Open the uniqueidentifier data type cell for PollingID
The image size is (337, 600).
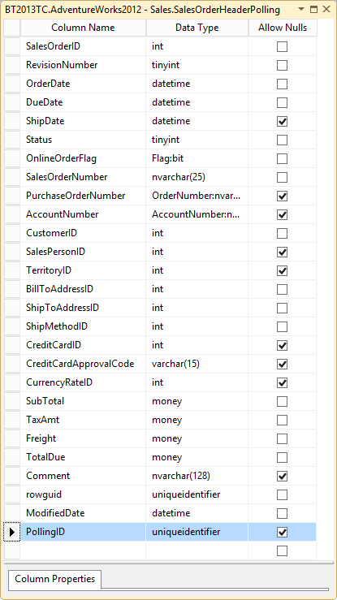(197, 532)
